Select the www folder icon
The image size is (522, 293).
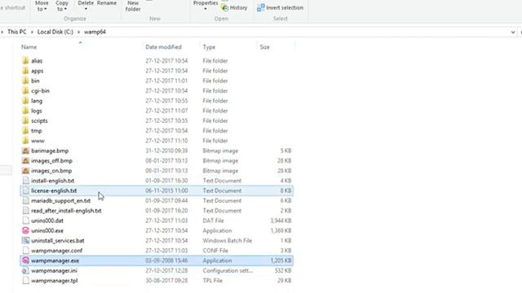point(25,141)
